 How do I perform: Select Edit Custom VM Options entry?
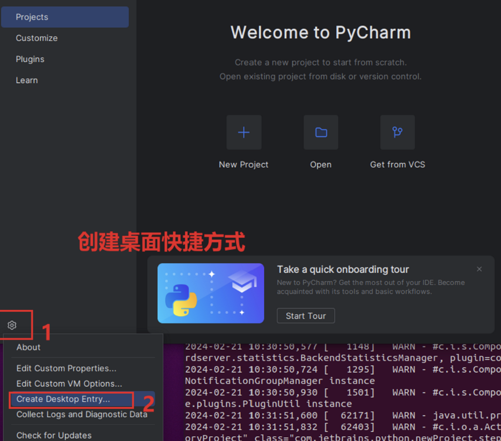69,384
